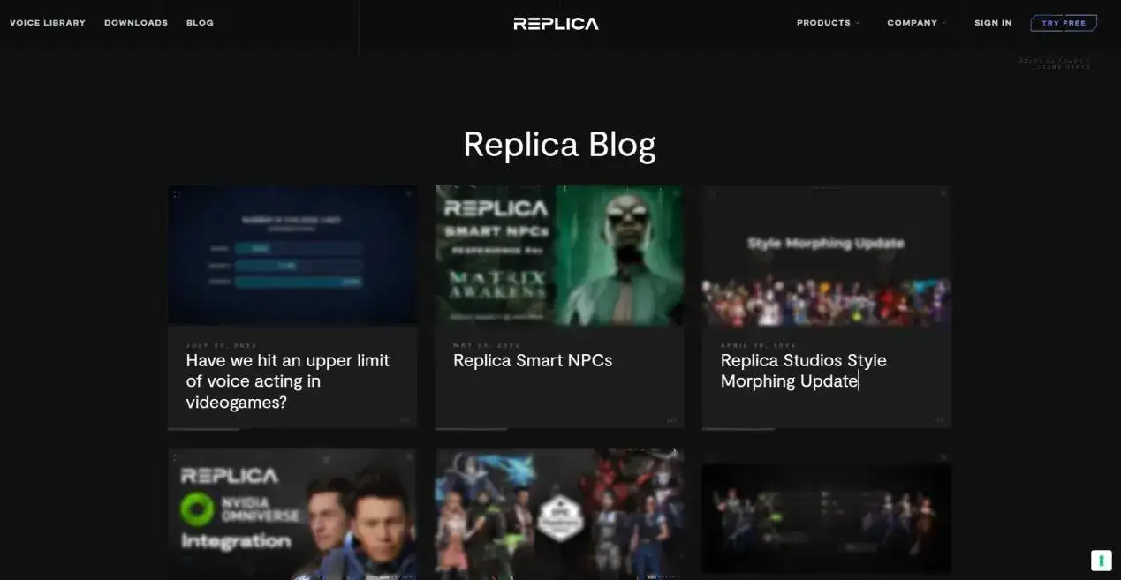
Task: Click the 'Replica Blog' page heading
Action: [x=559, y=144]
